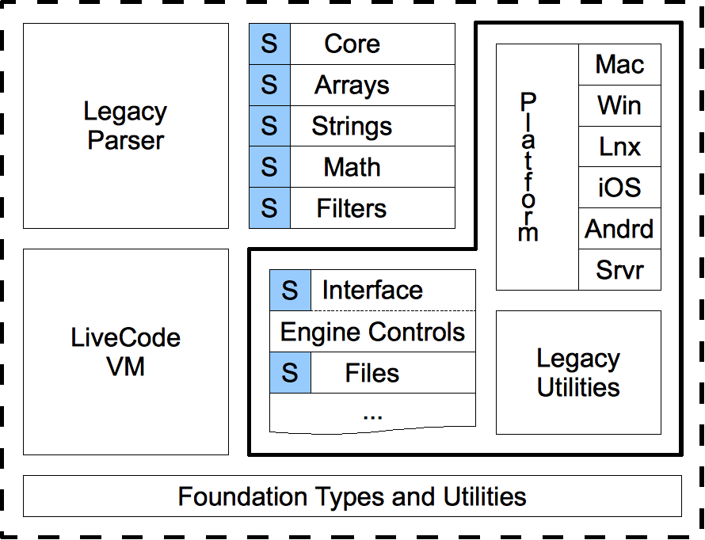Click the blue S beside Strings
Viewport: 705px width, 540px height.
pyautogui.click(x=270, y=126)
